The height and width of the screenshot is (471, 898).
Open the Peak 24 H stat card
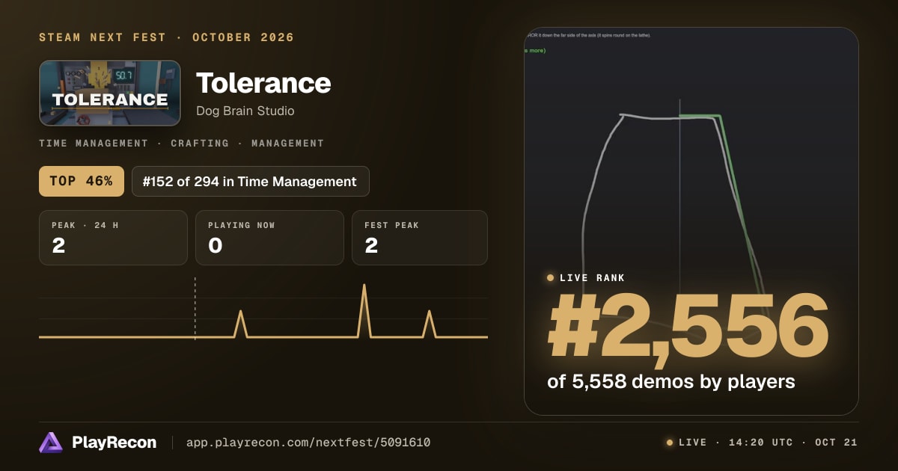113,238
